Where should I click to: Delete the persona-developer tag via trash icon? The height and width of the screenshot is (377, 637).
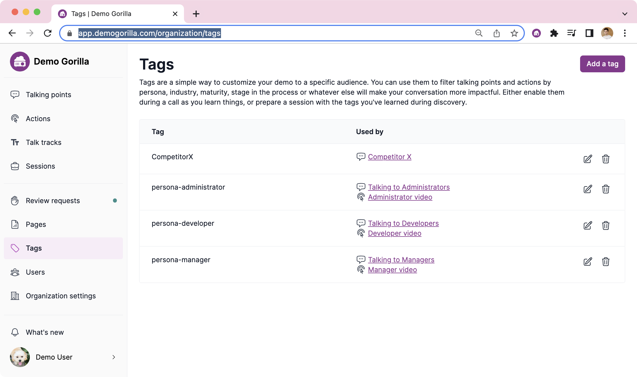tap(606, 226)
